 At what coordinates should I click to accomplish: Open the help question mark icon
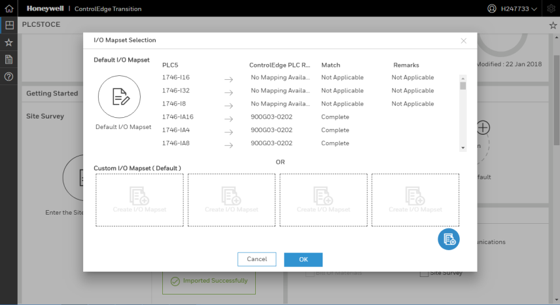pos(9,77)
